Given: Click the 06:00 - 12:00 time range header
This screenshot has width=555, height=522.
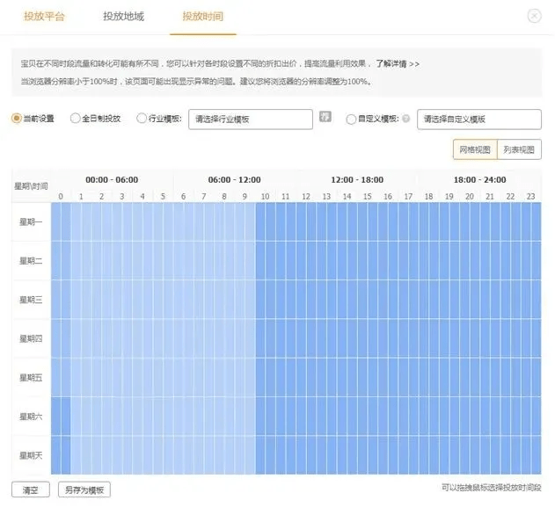Looking at the screenshot, I should (x=234, y=179).
